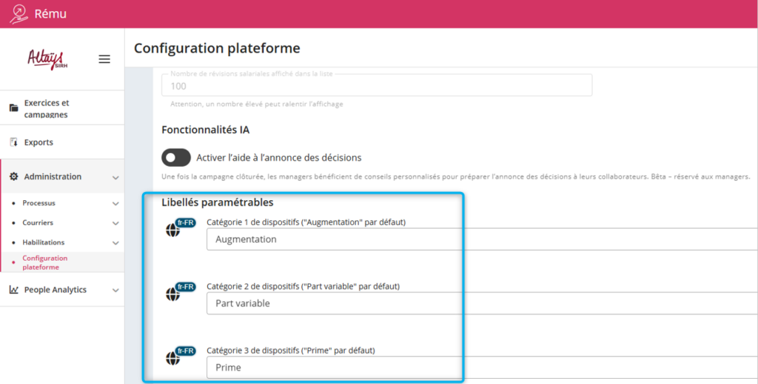Click the Exports document icon
The image size is (758, 384).
click(x=13, y=143)
